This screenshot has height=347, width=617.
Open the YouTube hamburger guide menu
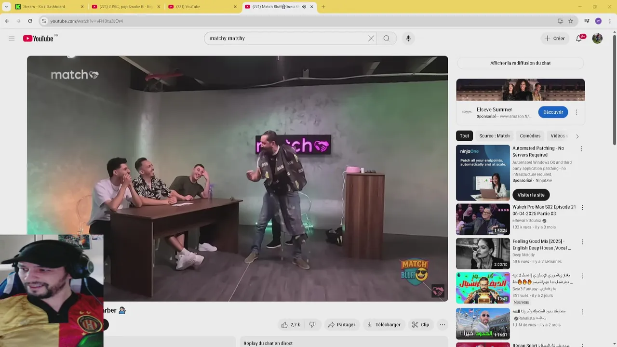point(12,39)
